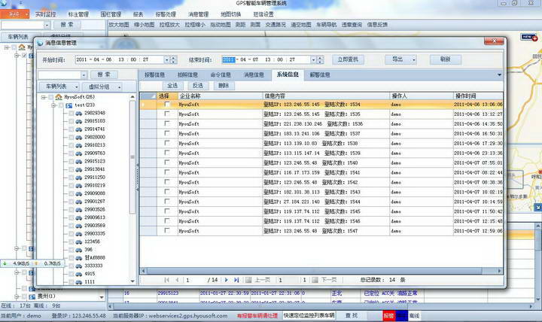Screen dimensions: 542x322
Task: Check the row checkbox for login count 1537
Action: click(167, 133)
